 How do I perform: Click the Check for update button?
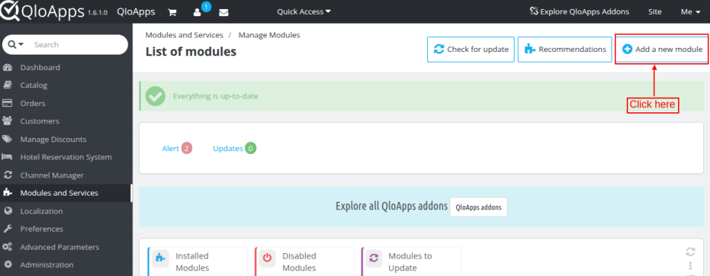click(471, 49)
